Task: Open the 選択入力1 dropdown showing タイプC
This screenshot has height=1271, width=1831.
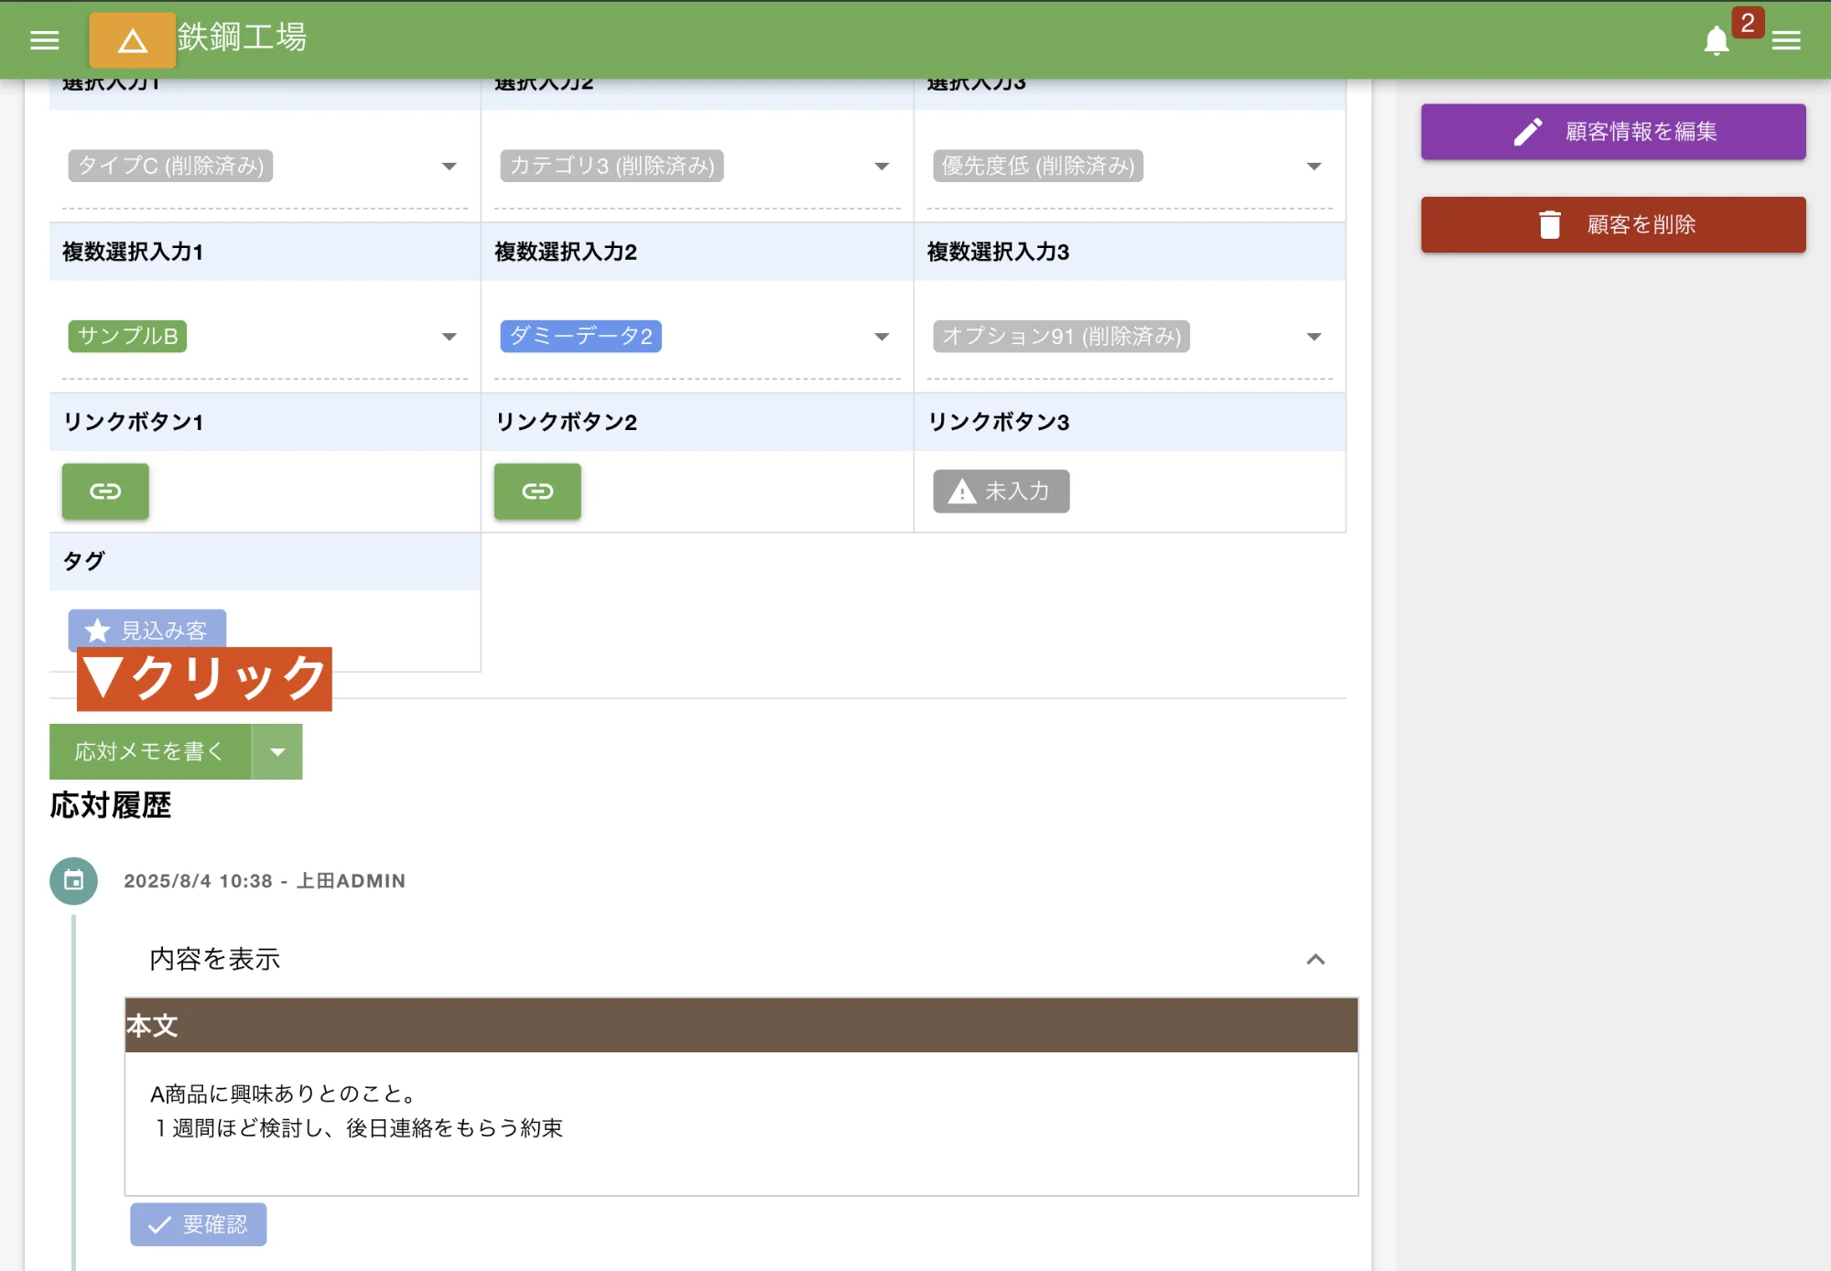Action: (x=450, y=166)
